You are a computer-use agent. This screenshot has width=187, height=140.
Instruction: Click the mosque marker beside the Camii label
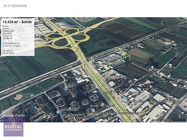coord(152,67)
